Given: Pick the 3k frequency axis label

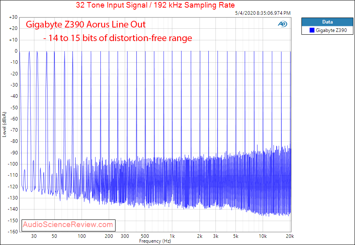Looking at the screenshot, I should tap(215, 236).
